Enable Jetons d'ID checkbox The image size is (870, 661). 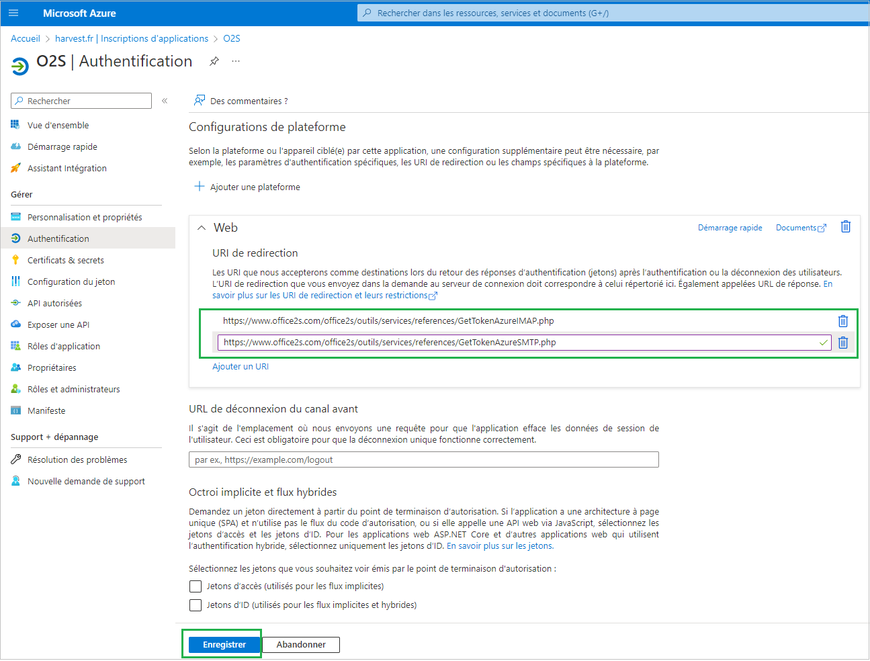pos(195,605)
